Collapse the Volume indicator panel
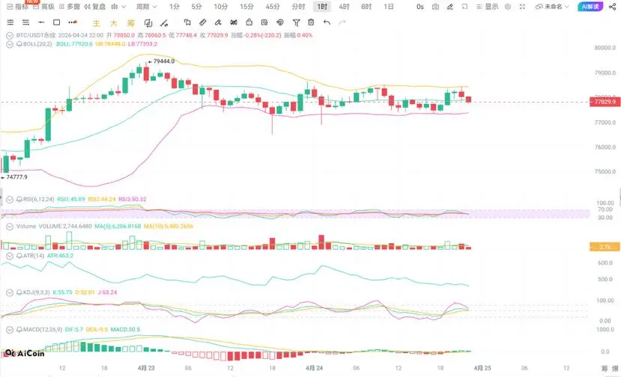 [x=10, y=227]
